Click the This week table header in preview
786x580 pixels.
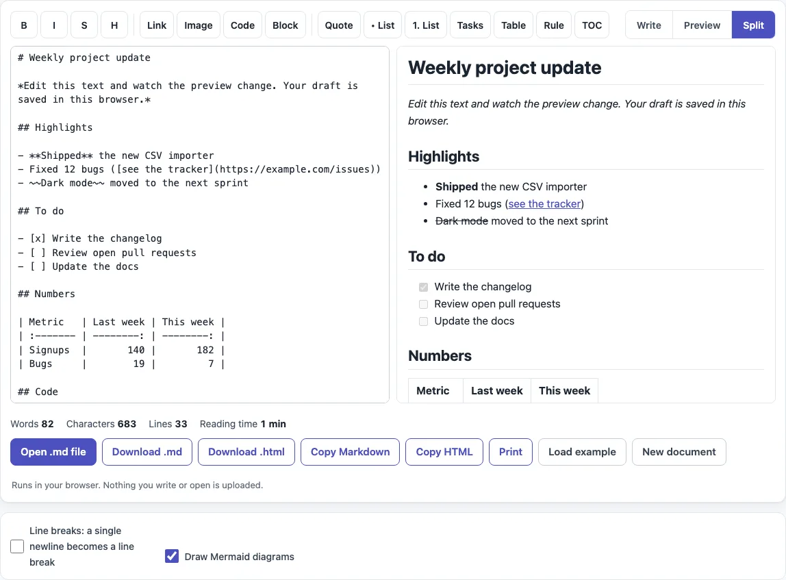click(564, 390)
